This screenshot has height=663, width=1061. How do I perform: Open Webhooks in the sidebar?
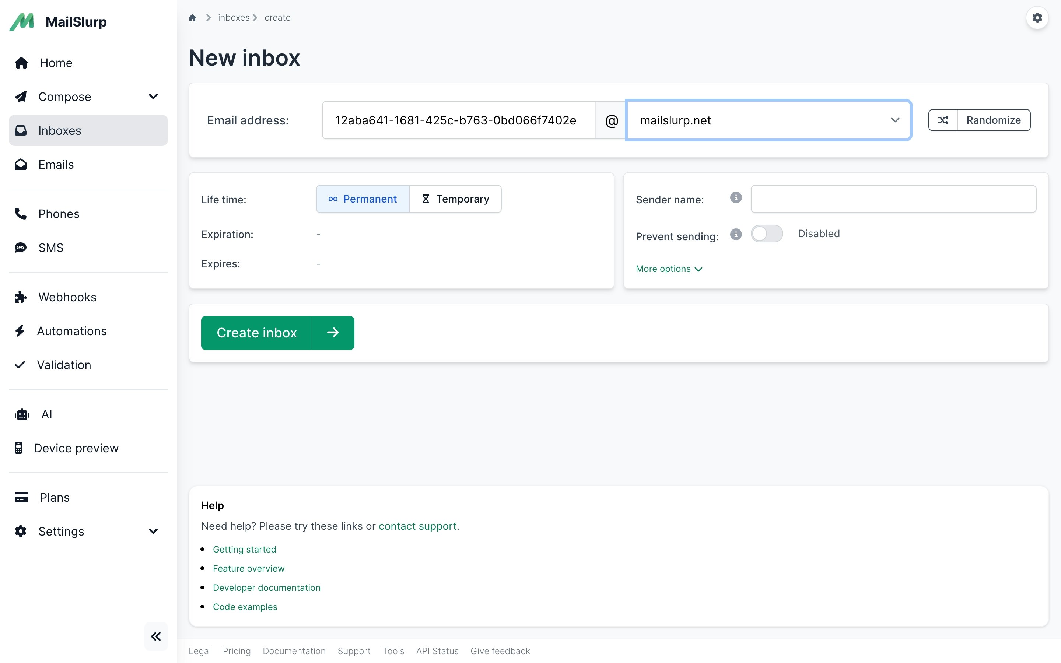tap(67, 297)
